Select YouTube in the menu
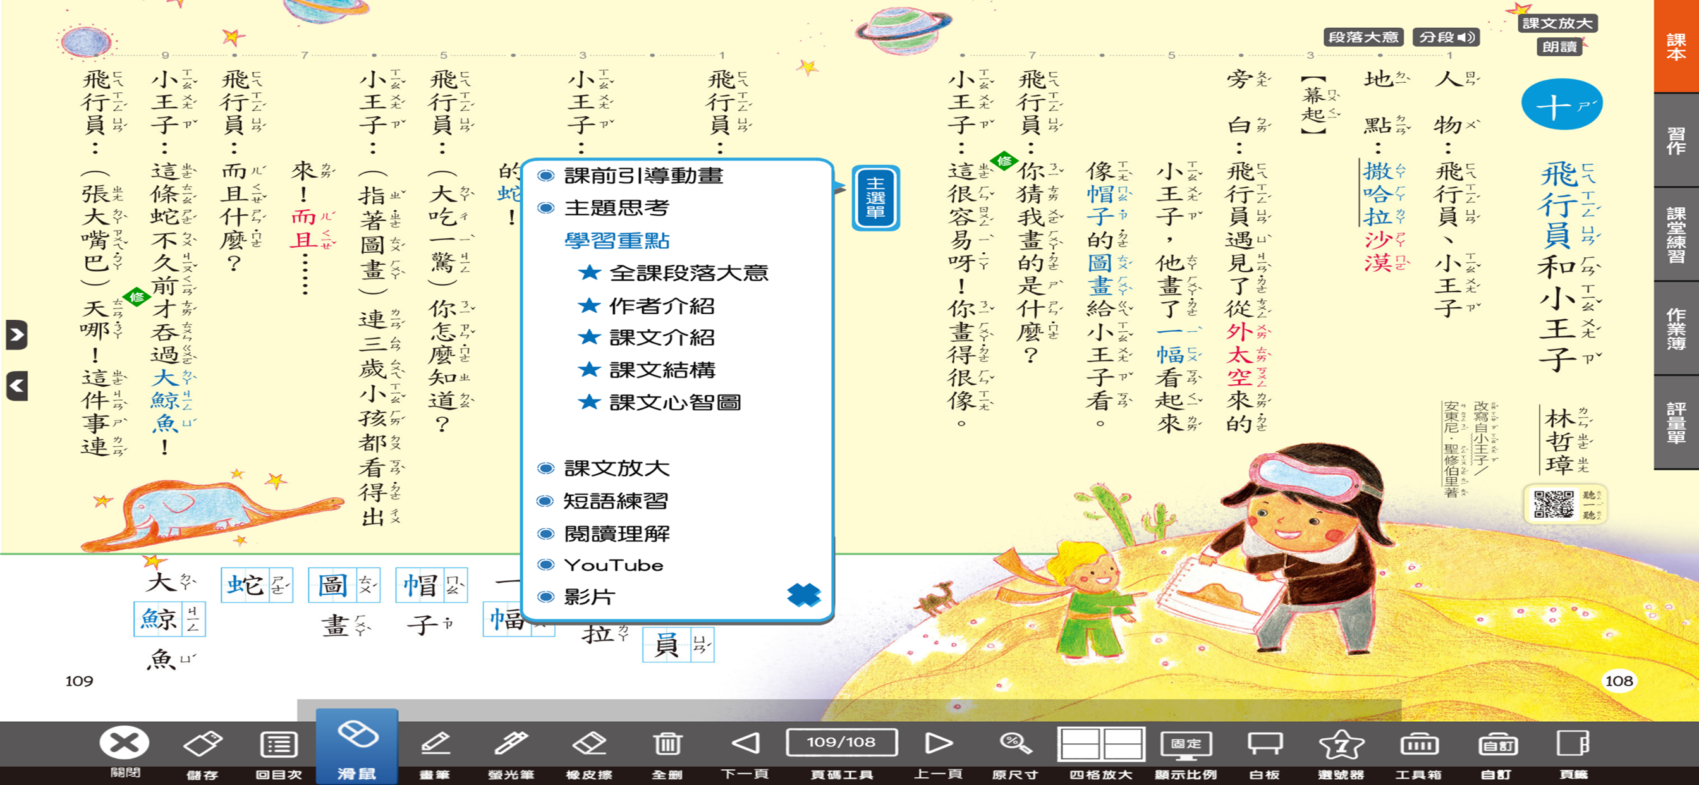Viewport: 1699px width, 785px height. click(x=613, y=564)
